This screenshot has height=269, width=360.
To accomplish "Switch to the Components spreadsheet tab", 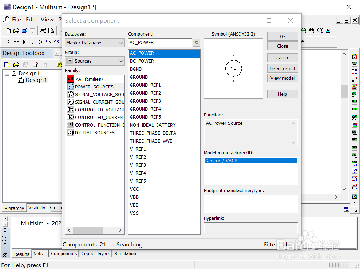I will click(64, 254).
